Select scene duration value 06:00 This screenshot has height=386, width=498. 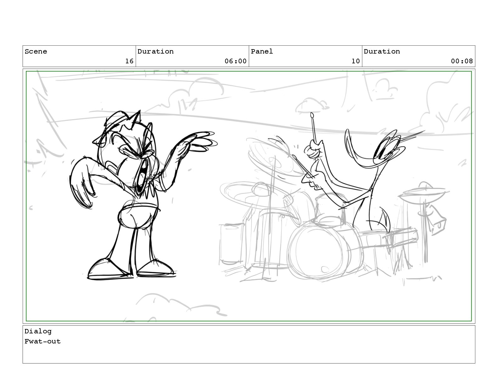click(235, 61)
